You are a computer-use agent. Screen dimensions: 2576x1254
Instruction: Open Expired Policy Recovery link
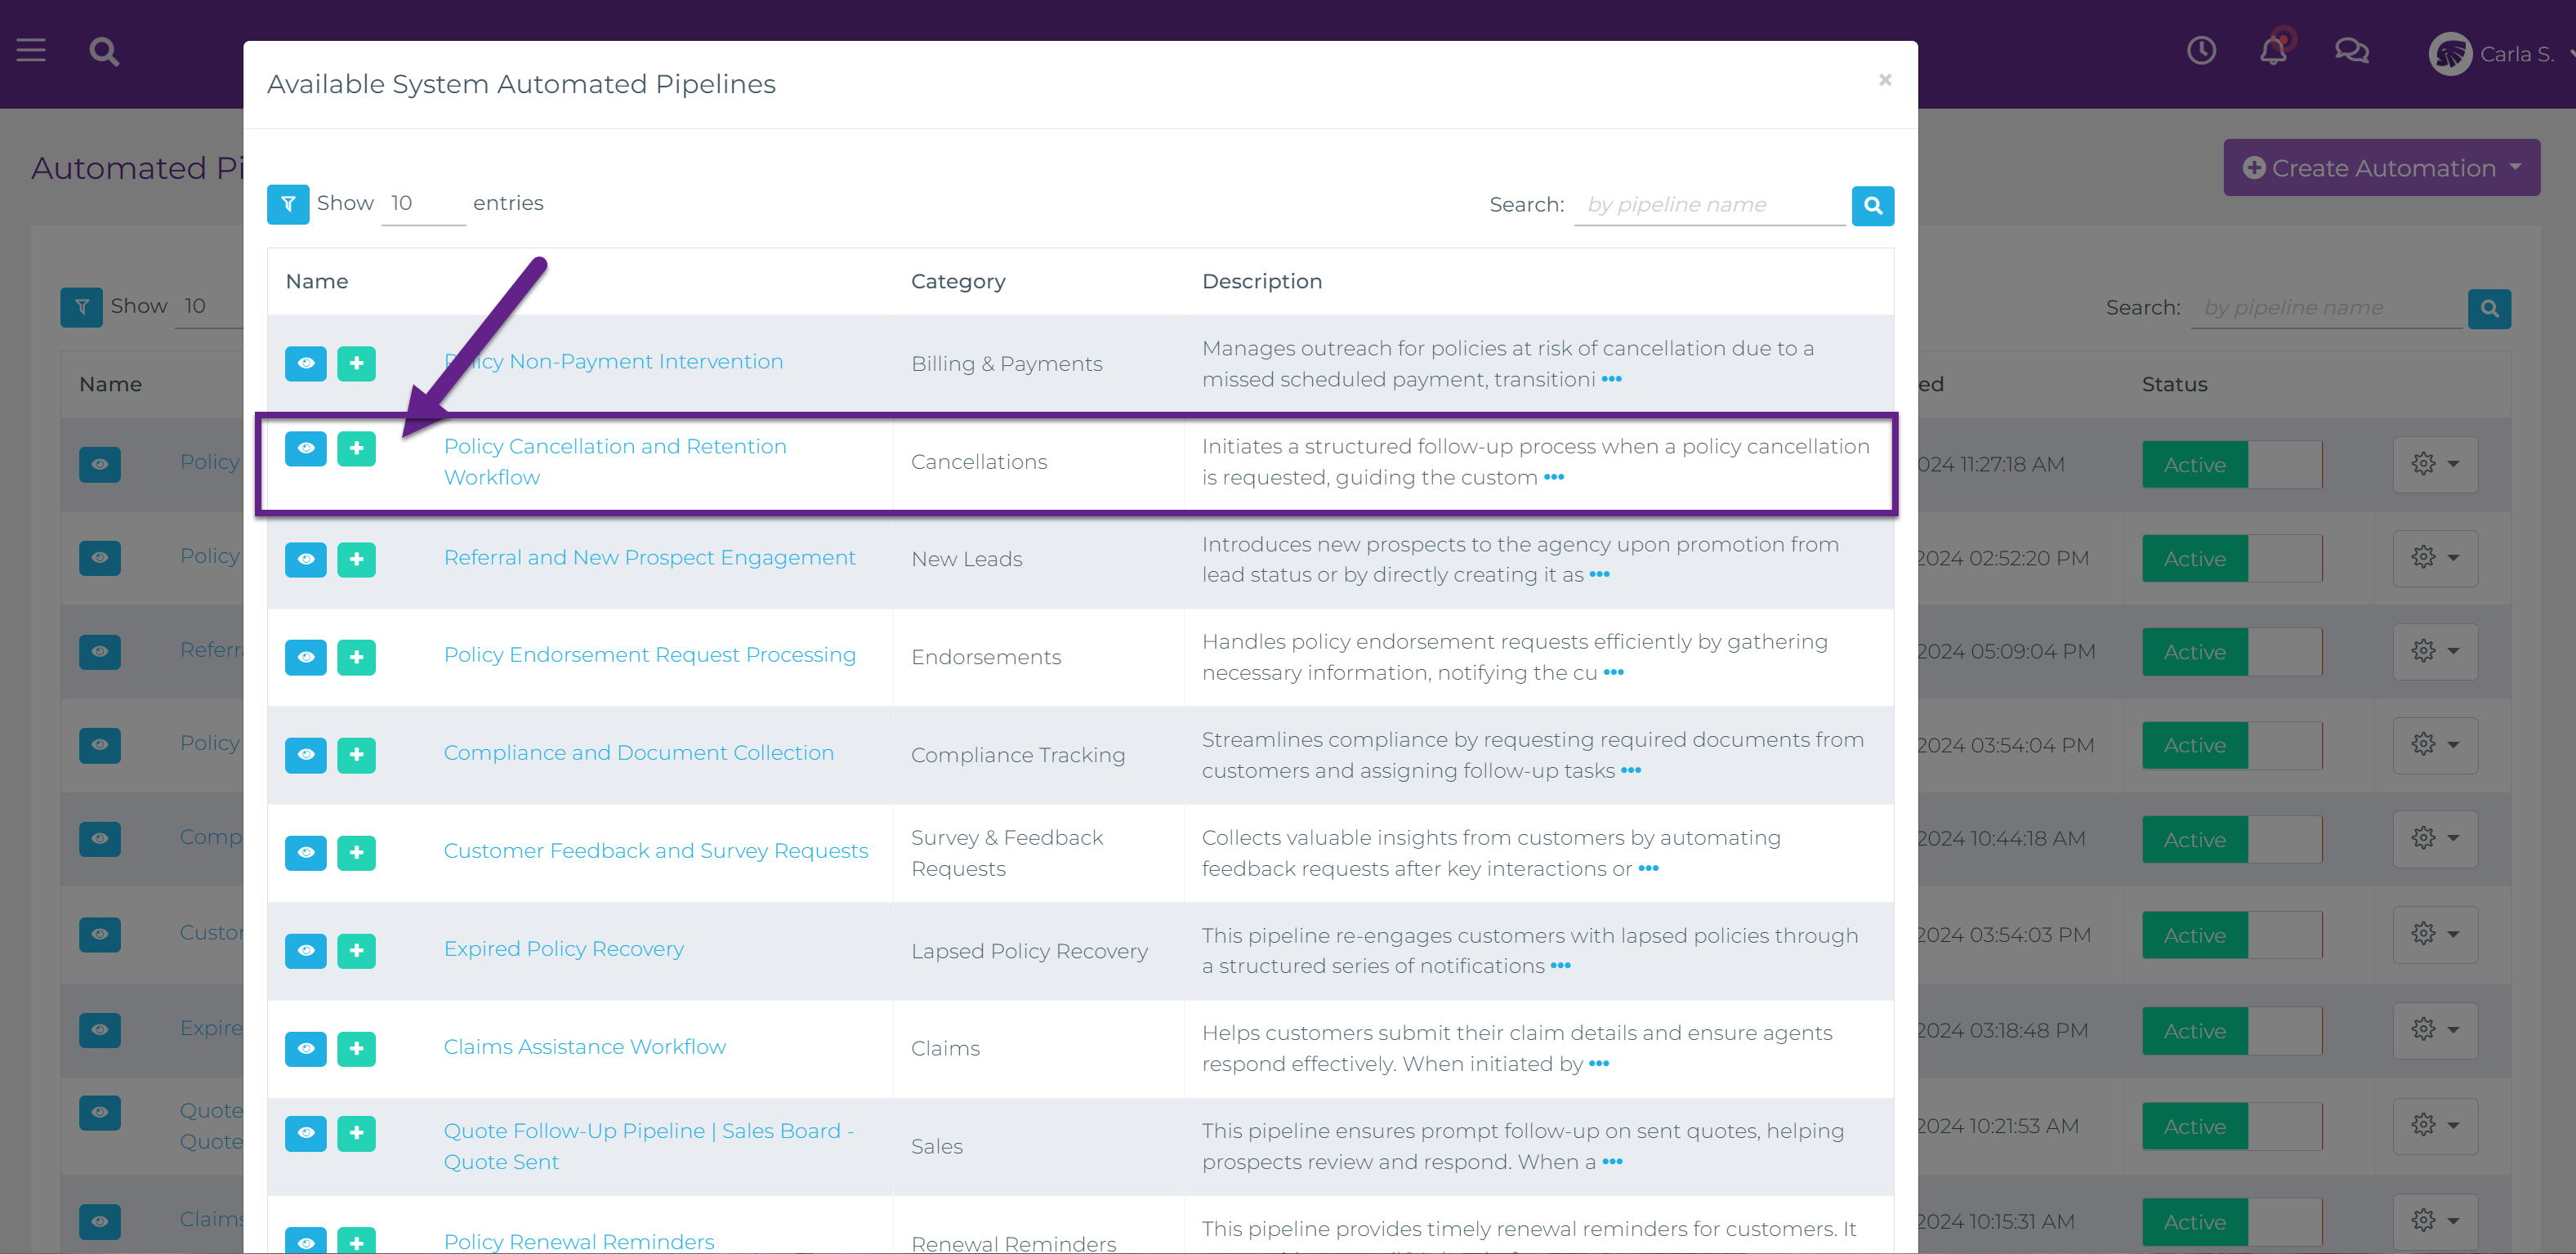[x=563, y=949]
